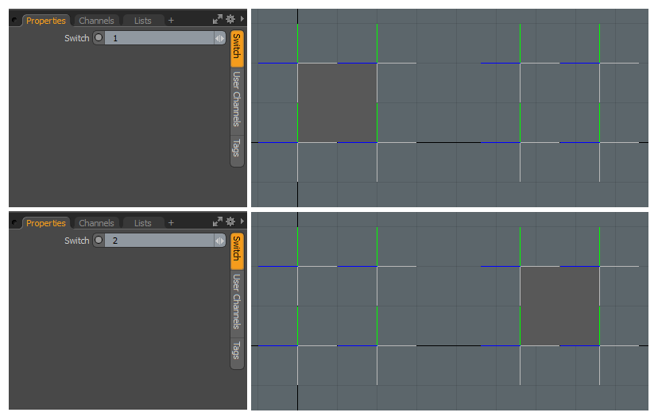658x420 pixels.
Task: Switch to the Channels tab in the top panel
Action: (96, 21)
